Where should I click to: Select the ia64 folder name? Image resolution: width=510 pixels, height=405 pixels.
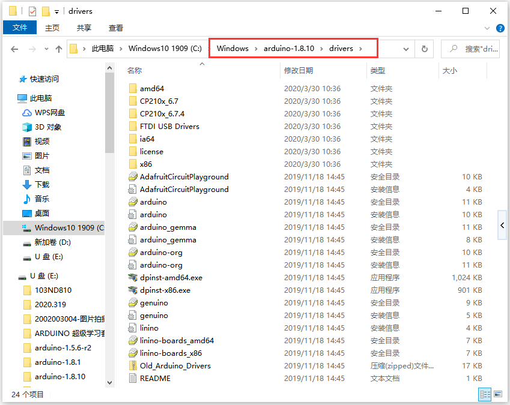[147, 139]
